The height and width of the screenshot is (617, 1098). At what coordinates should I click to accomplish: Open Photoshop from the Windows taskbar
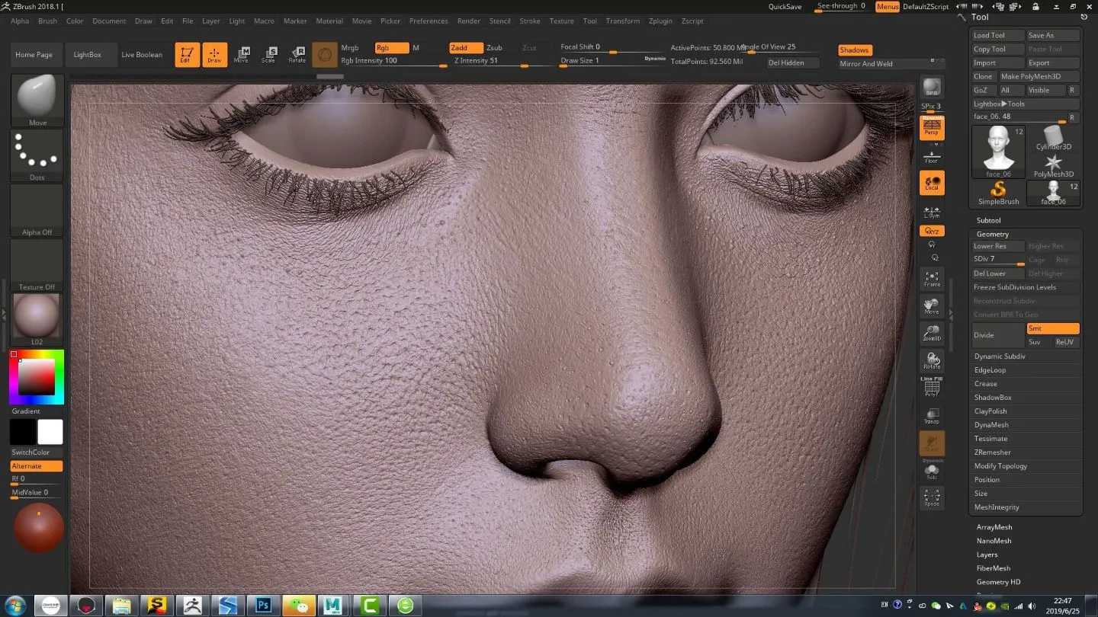pyautogui.click(x=265, y=606)
